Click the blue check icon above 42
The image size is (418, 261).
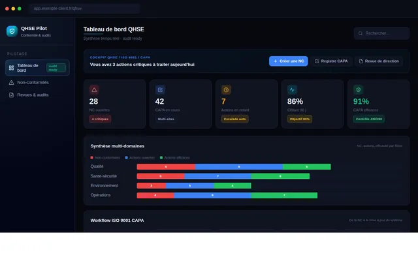tap(160, 90)
